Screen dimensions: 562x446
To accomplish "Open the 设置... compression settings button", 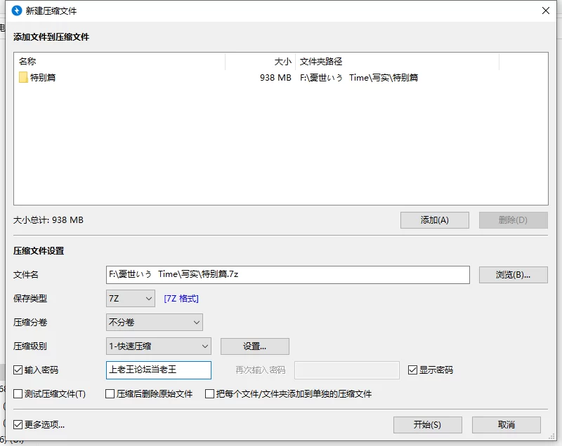I will (254, 346).
